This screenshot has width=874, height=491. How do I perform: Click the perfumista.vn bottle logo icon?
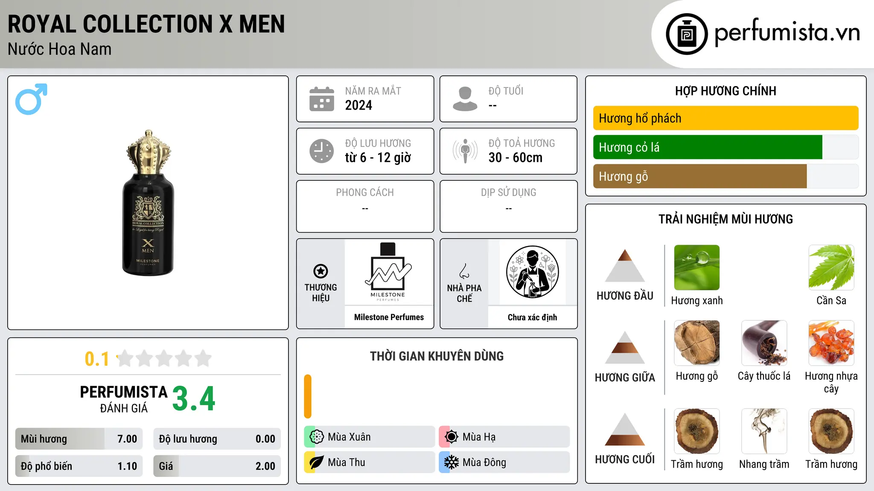(x=687, y=34)
